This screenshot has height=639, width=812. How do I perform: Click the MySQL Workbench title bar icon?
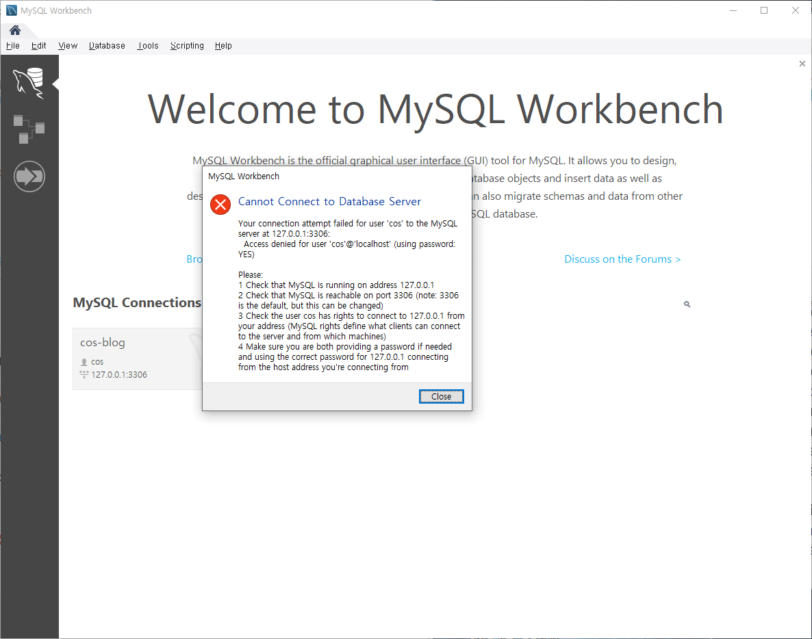point(12,10)
